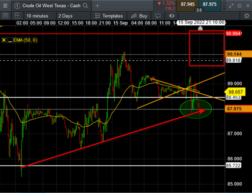The width and height of the screenshot is (252, 193).
Task: Open the Buy candlestick chart type selector
Action: click(139, 16)
